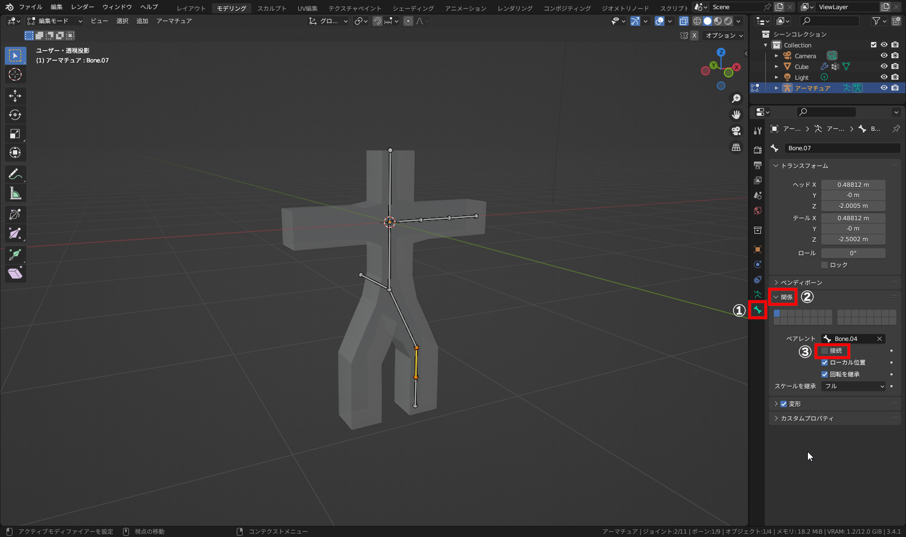
Task: Switch to wireframe viewport shading
Action: pos(697,21)
